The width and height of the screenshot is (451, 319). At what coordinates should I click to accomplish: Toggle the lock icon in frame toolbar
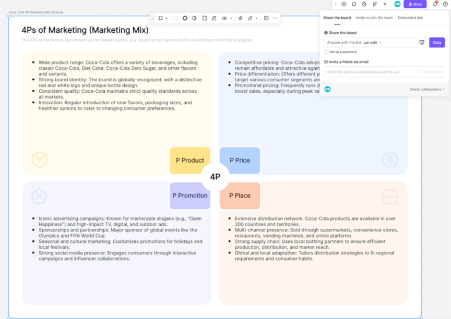click(x=250, y=18)
